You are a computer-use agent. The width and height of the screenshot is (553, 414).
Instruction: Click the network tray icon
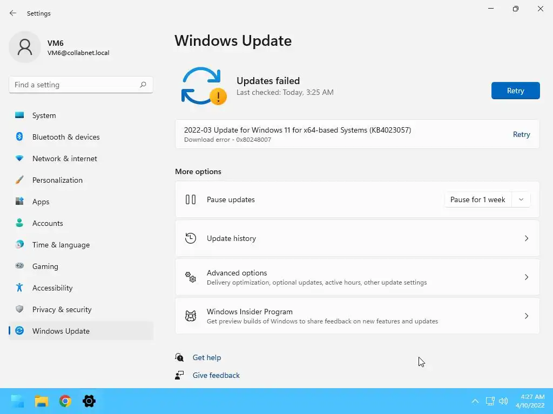click(490, 401)
